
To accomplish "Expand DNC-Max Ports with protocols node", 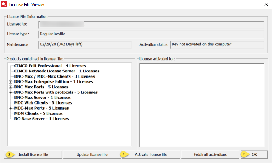I will click(x=10, y=93).
